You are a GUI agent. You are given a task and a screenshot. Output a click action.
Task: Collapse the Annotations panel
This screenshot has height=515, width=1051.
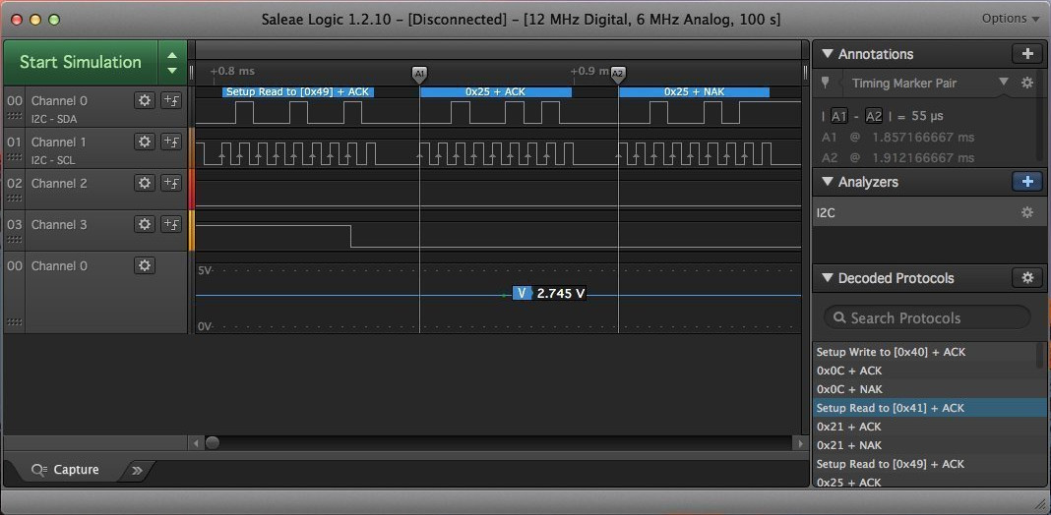(x=828, y=54)
